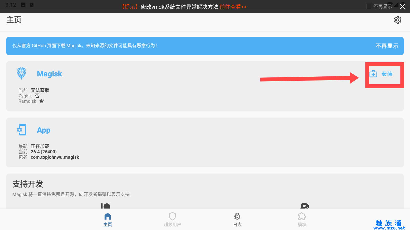
Task: Click the image icon in status bar
Action: [23, 5]
